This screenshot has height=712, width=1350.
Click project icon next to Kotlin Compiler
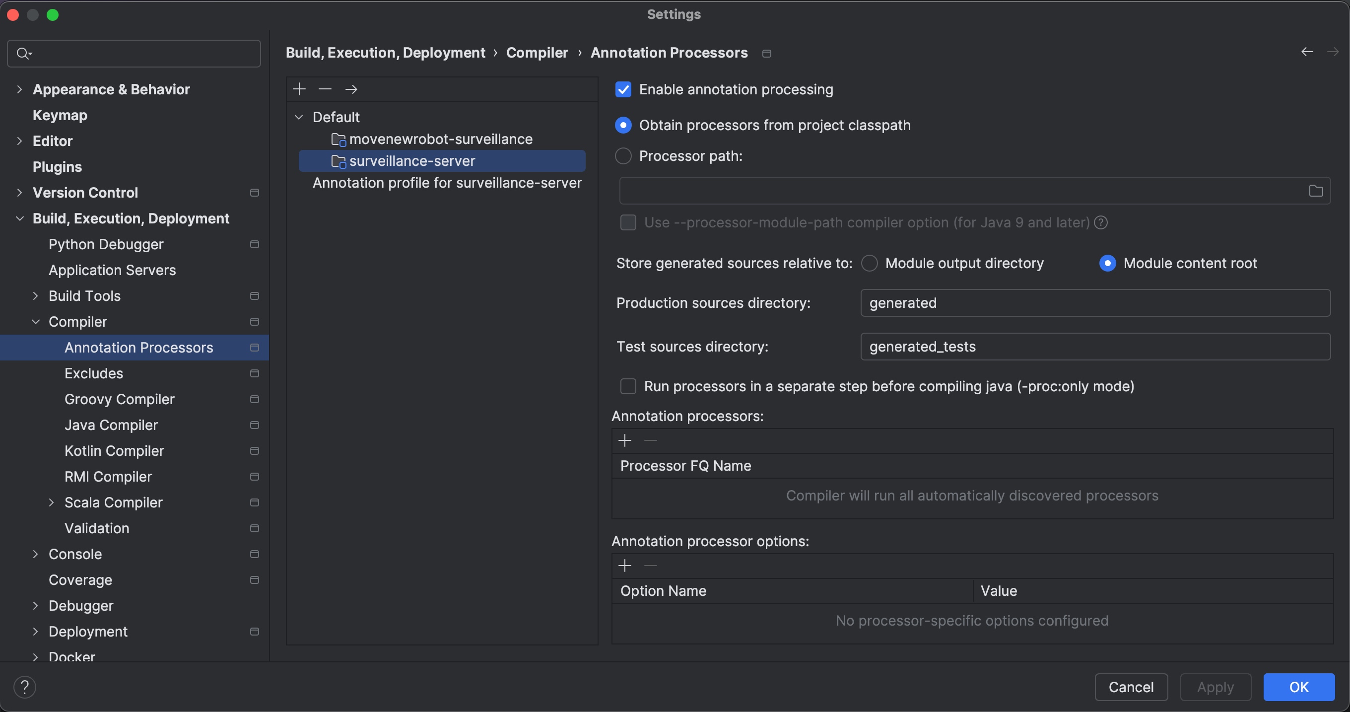pyautogui.click(x=255, y=451)
